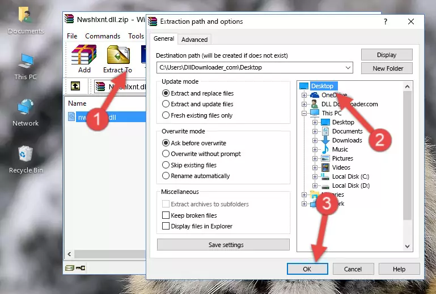Viewport: 436px width, 294px height.
Task: Click the Extract To toolbar icon
Action: tap(118, 55)
